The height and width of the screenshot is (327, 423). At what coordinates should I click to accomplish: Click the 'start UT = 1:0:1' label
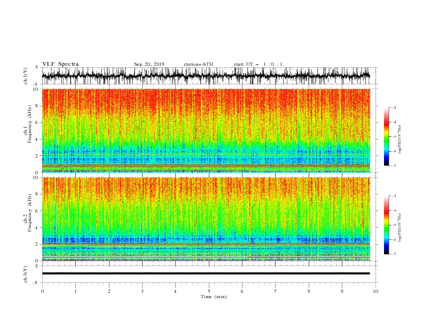pos(258,64)
